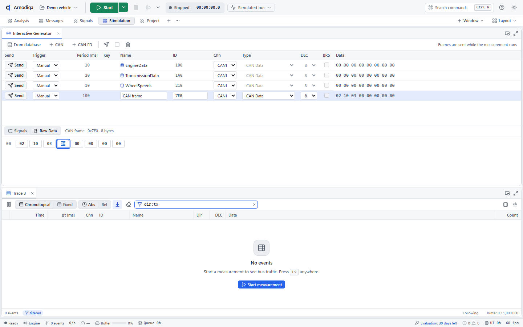This screenshot has height=327, width=523.
Task: Toggle the theme with the sun icon
Action: coord(514,8)
